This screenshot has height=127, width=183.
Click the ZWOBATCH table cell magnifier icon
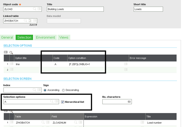43,122
